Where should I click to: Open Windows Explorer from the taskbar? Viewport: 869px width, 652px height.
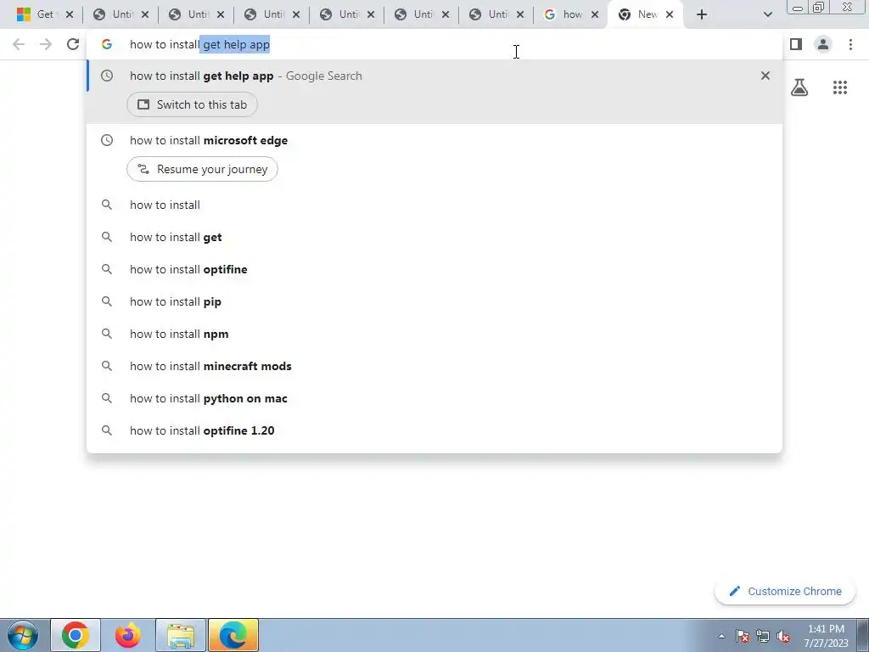pyautogui.click(x=181, y=635)
